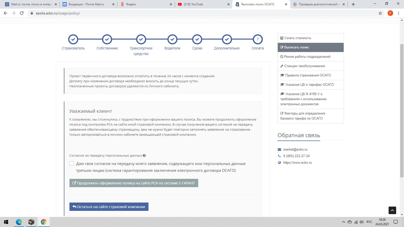Show hidden tray icons chevron
Viewport: 404px width, 227px height.
pos(343,222)
